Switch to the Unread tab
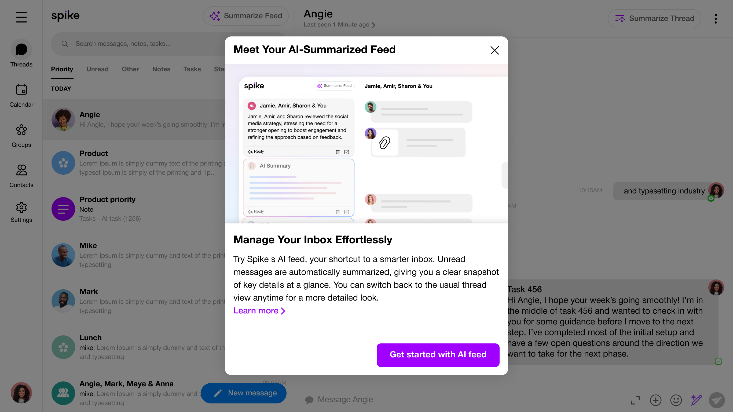733x412 pixels. click(97, 69)
